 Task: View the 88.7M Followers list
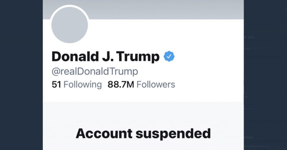[x=141, y=84]
